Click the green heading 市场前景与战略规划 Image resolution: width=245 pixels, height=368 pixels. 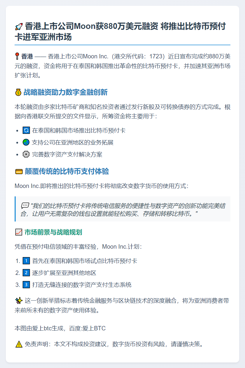(53, 232)
